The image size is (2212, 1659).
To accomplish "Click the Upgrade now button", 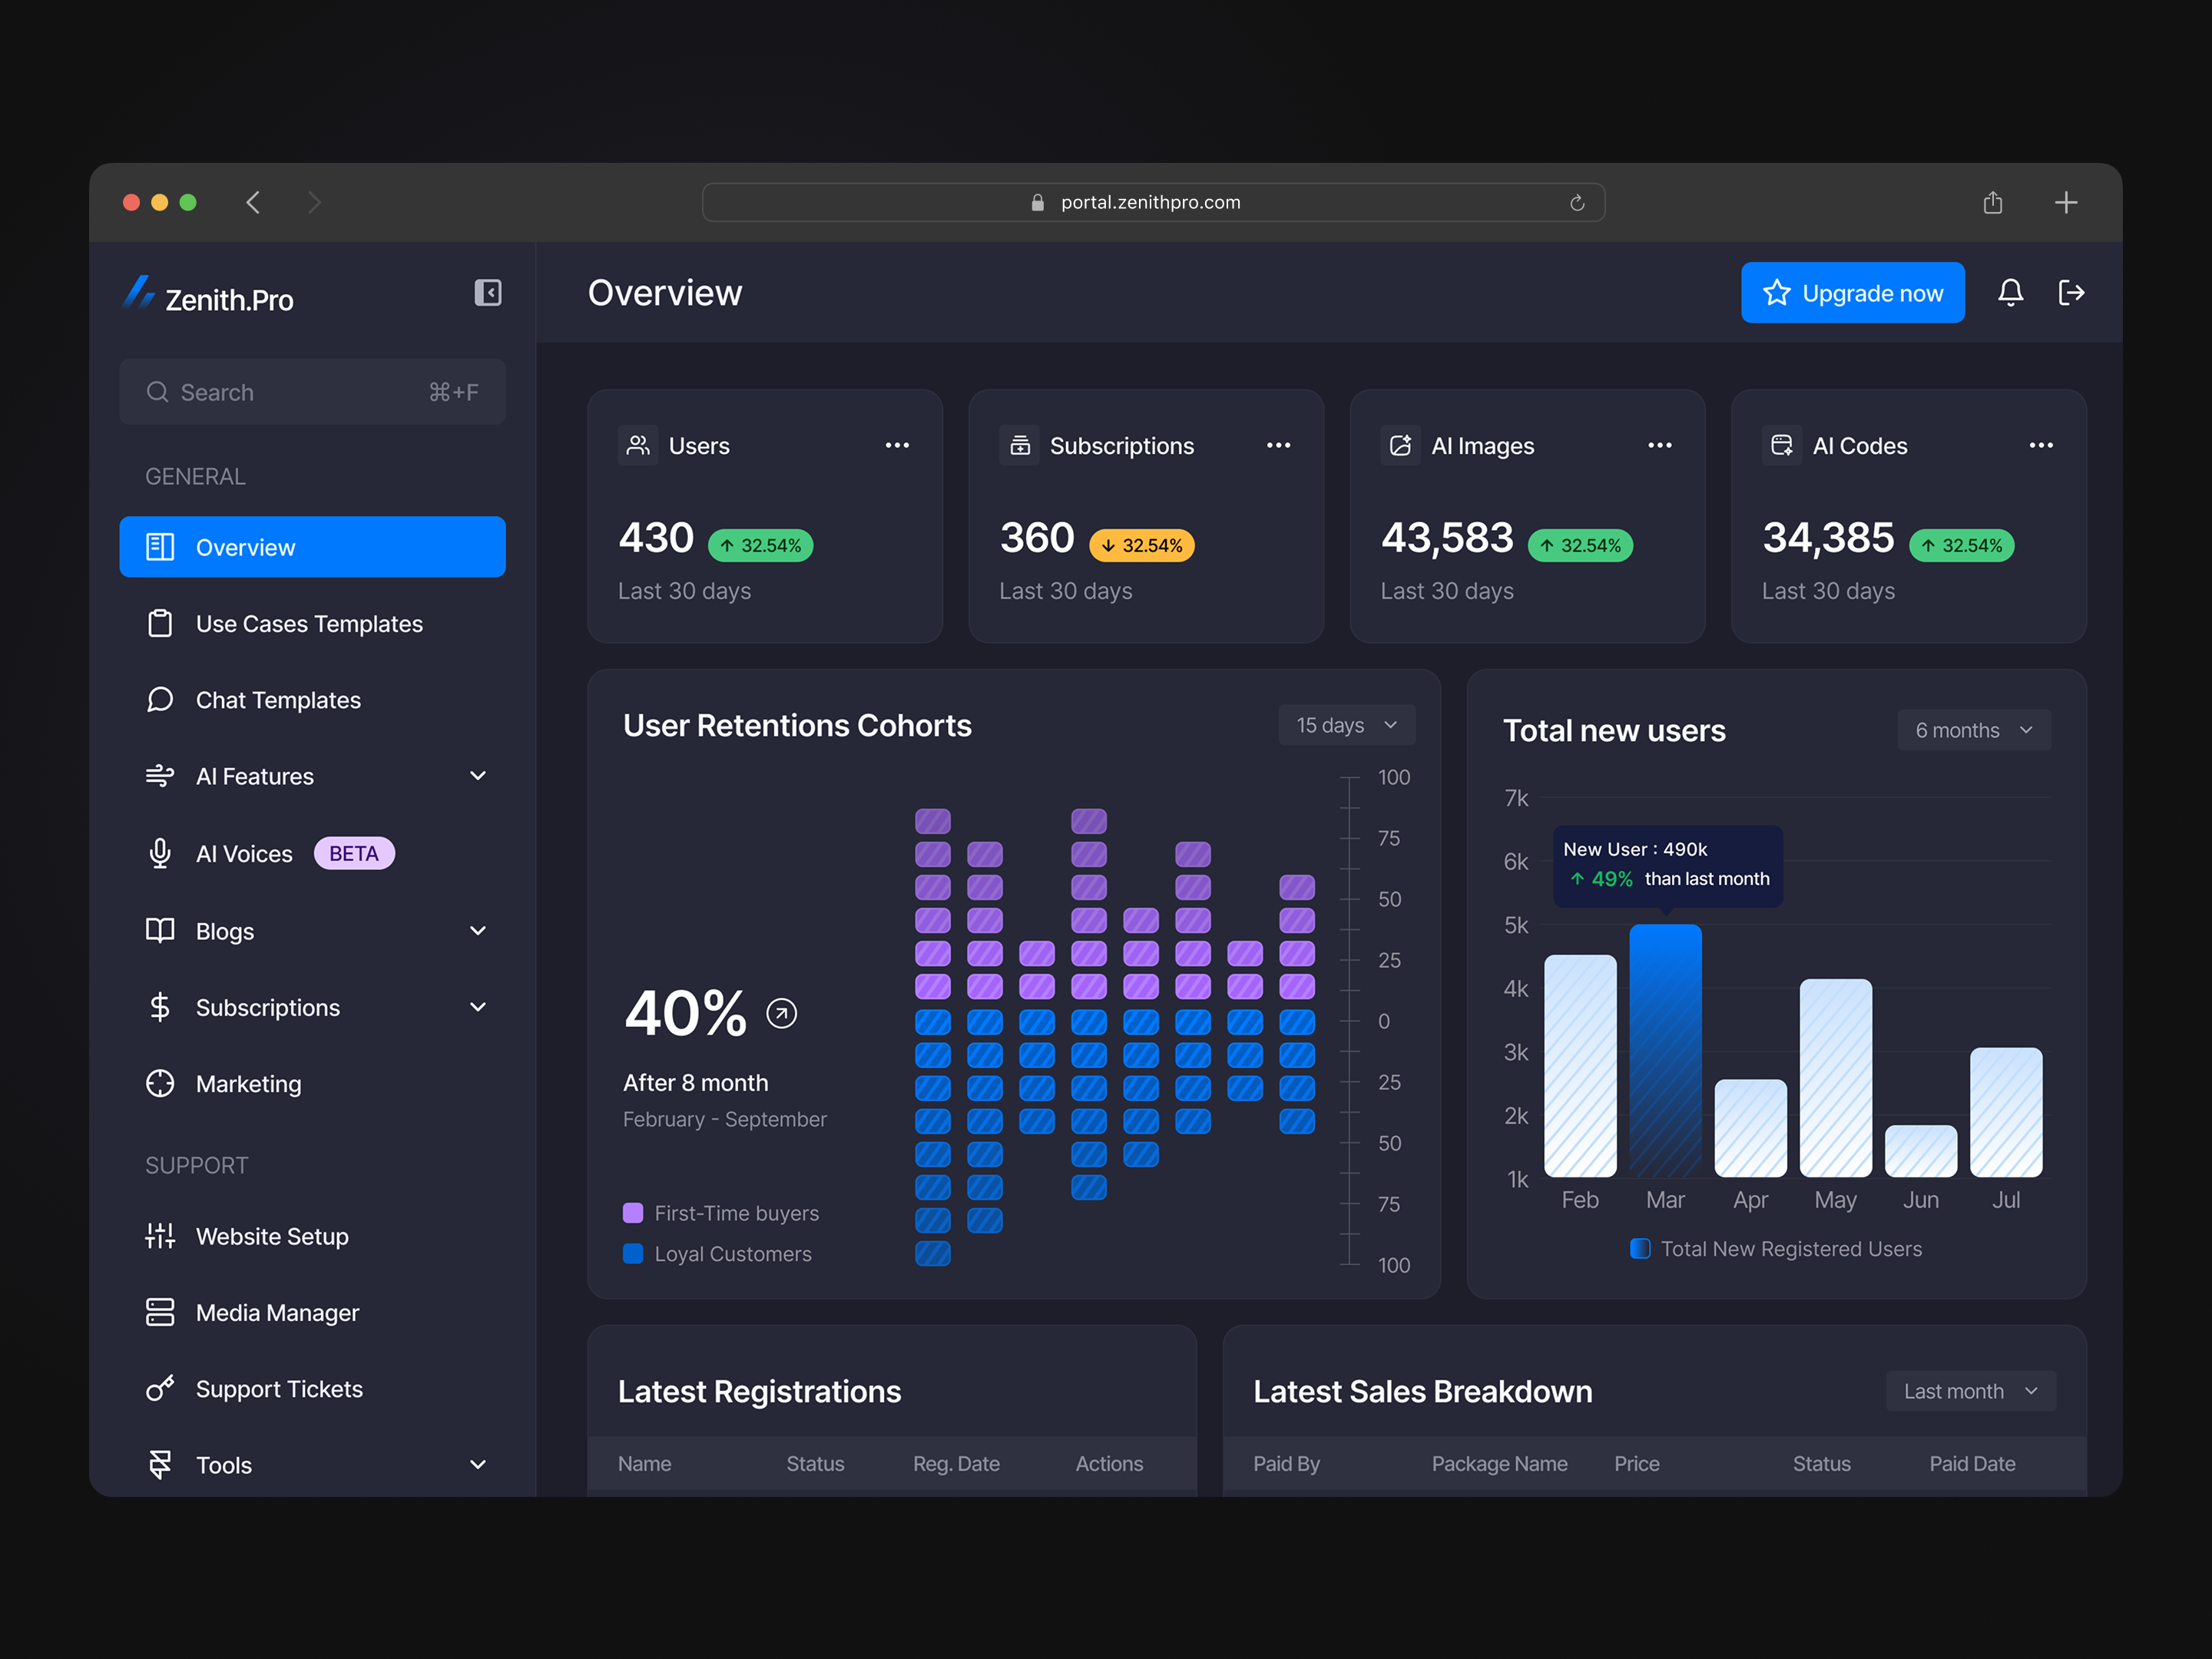I will [1852, 292].
